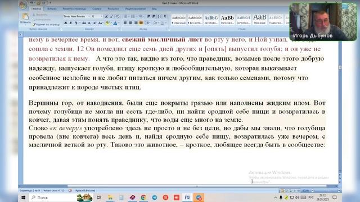Switch to the Рассылки tab
Screen dimensions: 360x202
(113, 9)
